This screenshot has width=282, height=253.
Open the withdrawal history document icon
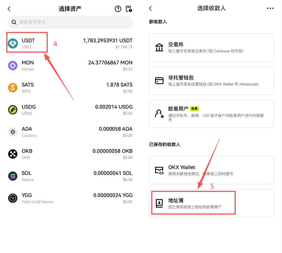pos(129,9)
